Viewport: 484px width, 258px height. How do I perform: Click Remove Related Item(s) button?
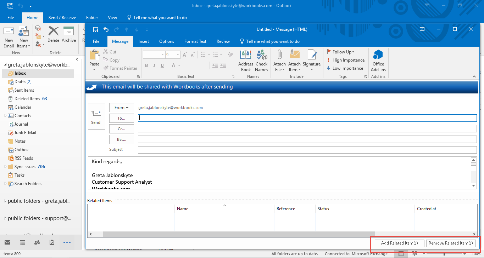coord(451,243)
